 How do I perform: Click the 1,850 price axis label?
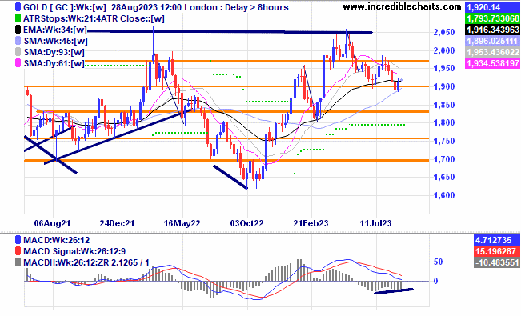(x=444, y=105)
